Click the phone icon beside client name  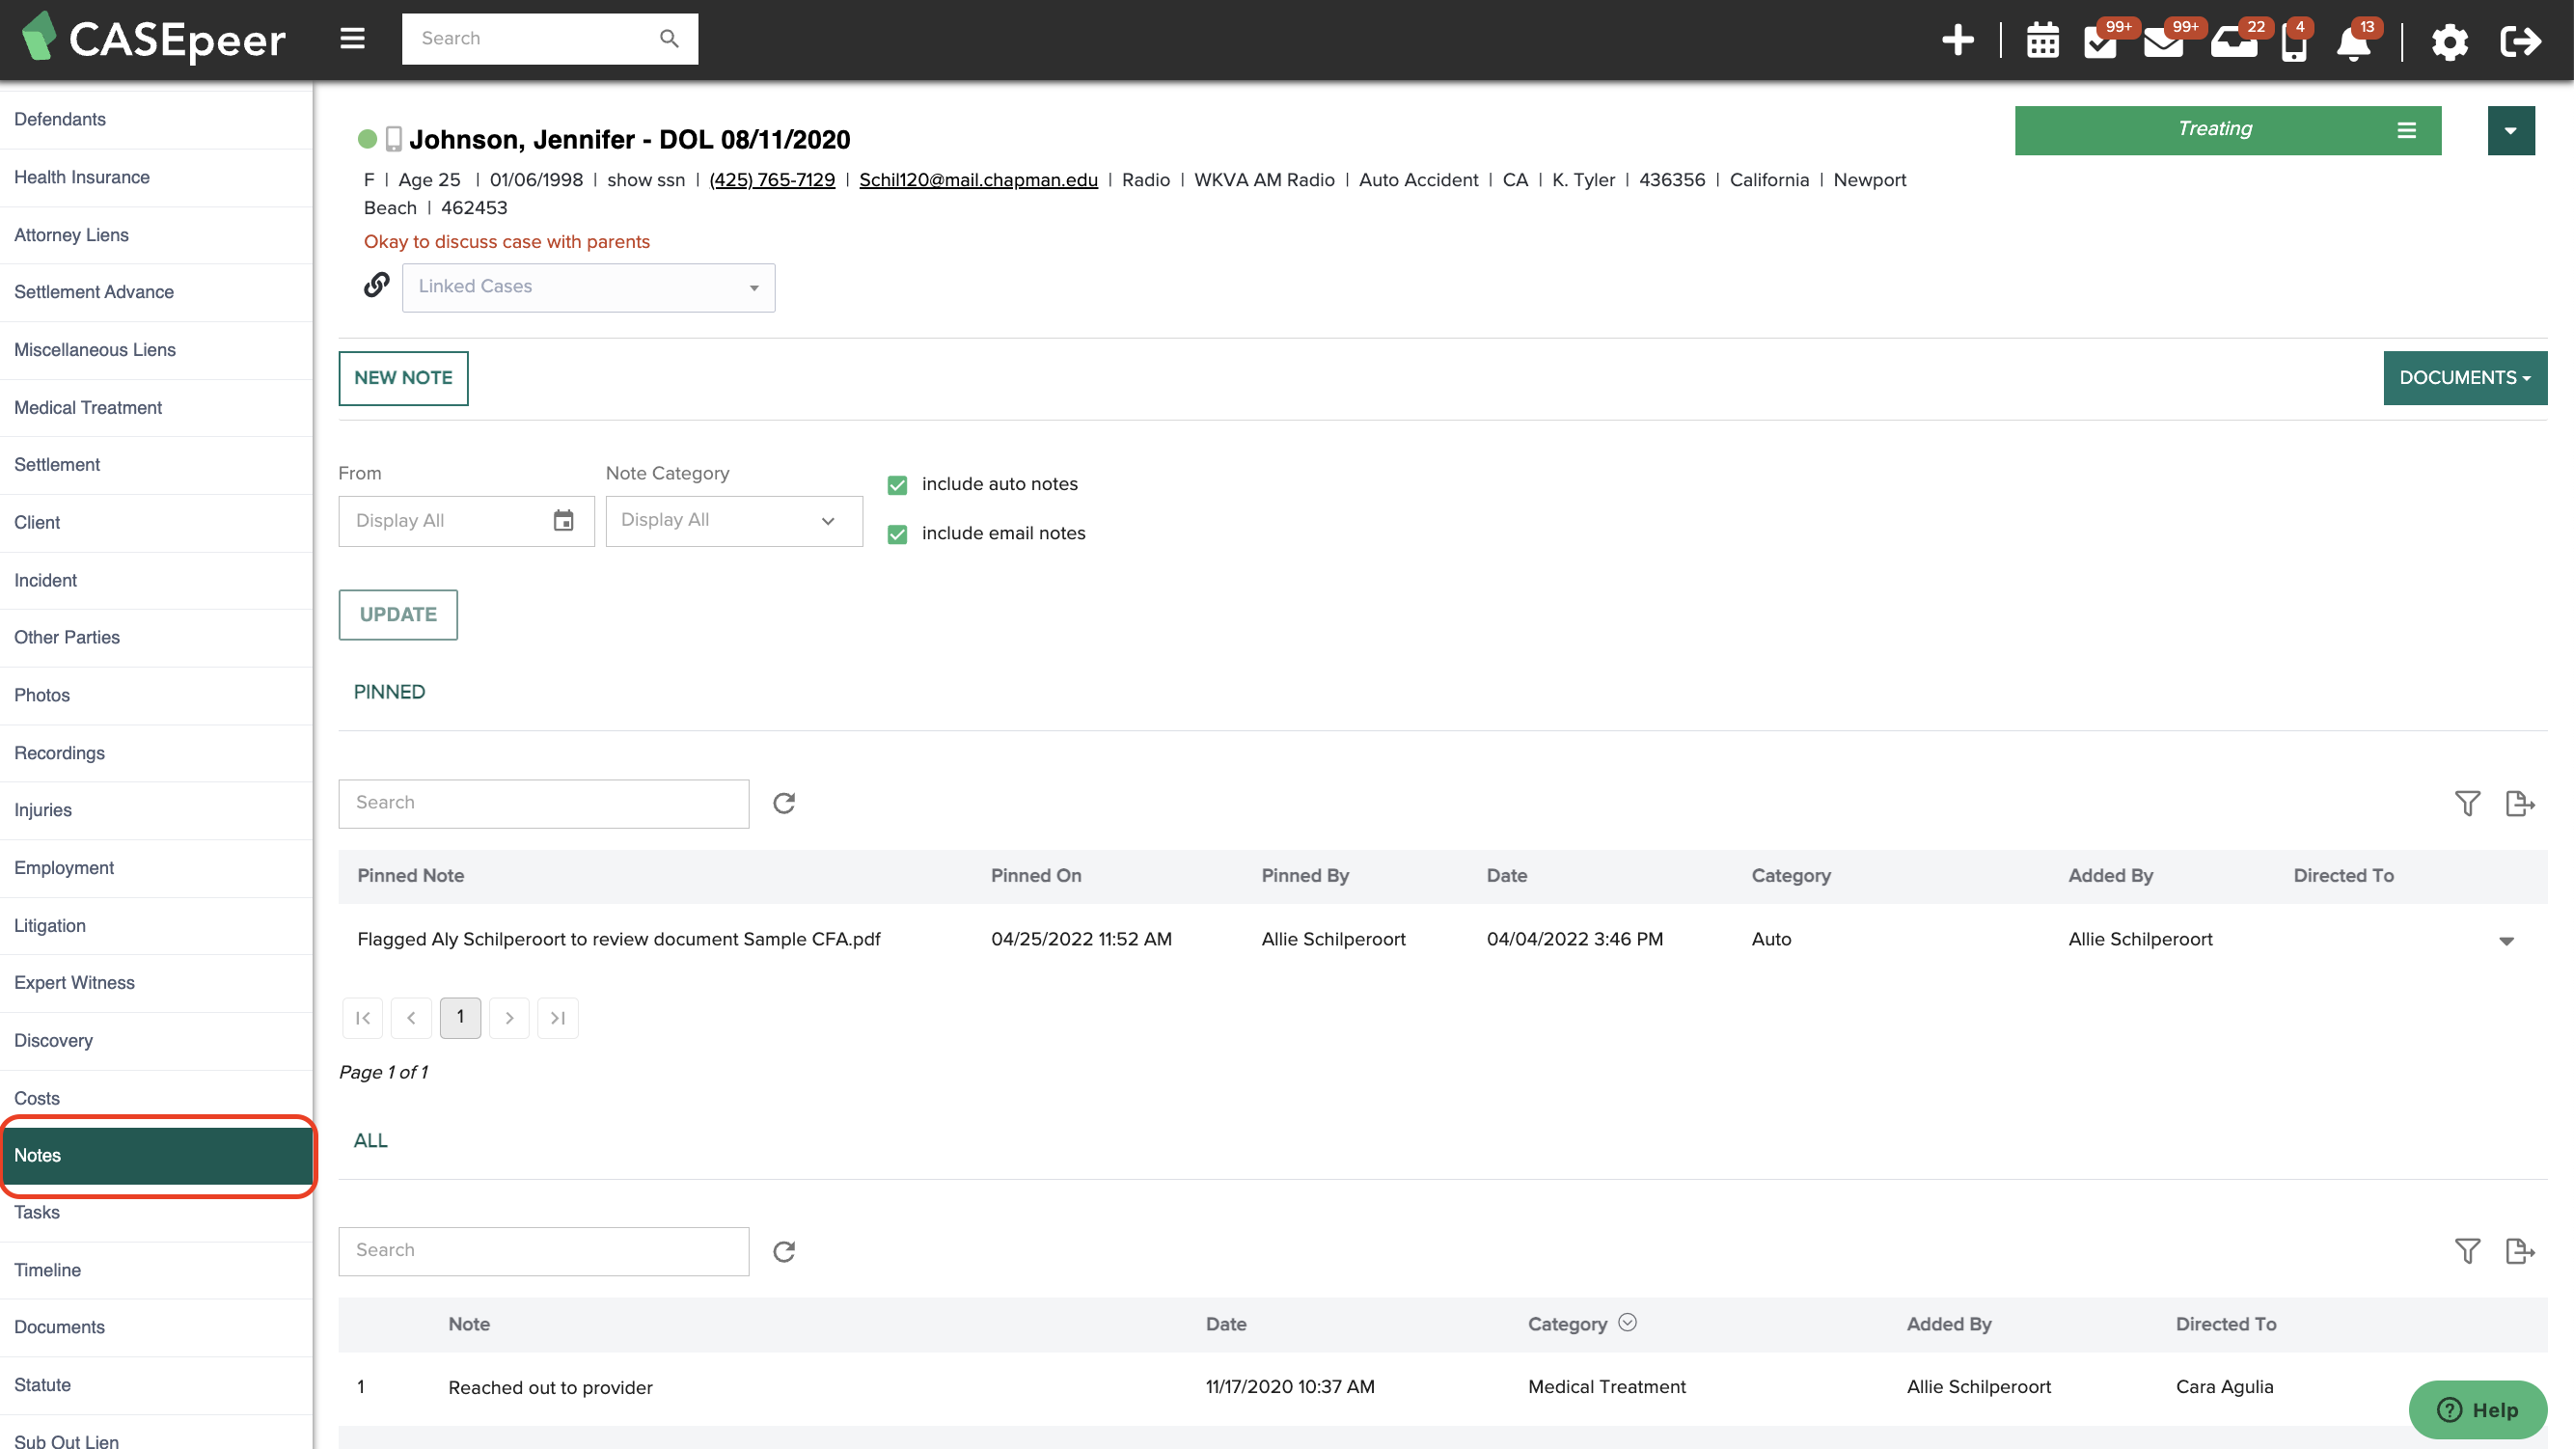click(394, 139)
